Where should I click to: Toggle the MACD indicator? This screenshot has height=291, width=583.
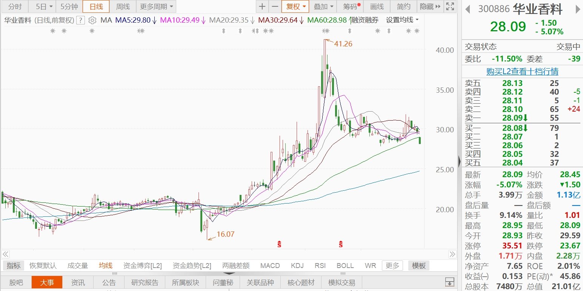coord(270,266)
